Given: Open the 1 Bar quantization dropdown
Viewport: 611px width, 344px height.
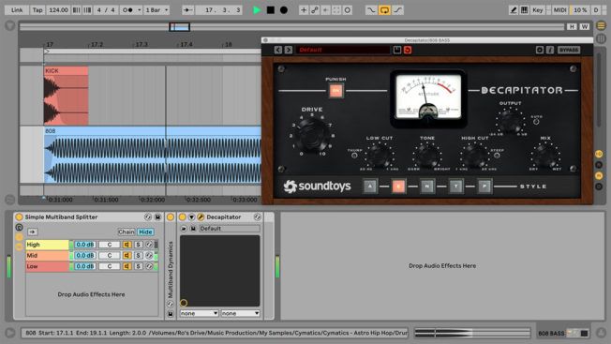Looking at the screenshot, I should 156,10.
